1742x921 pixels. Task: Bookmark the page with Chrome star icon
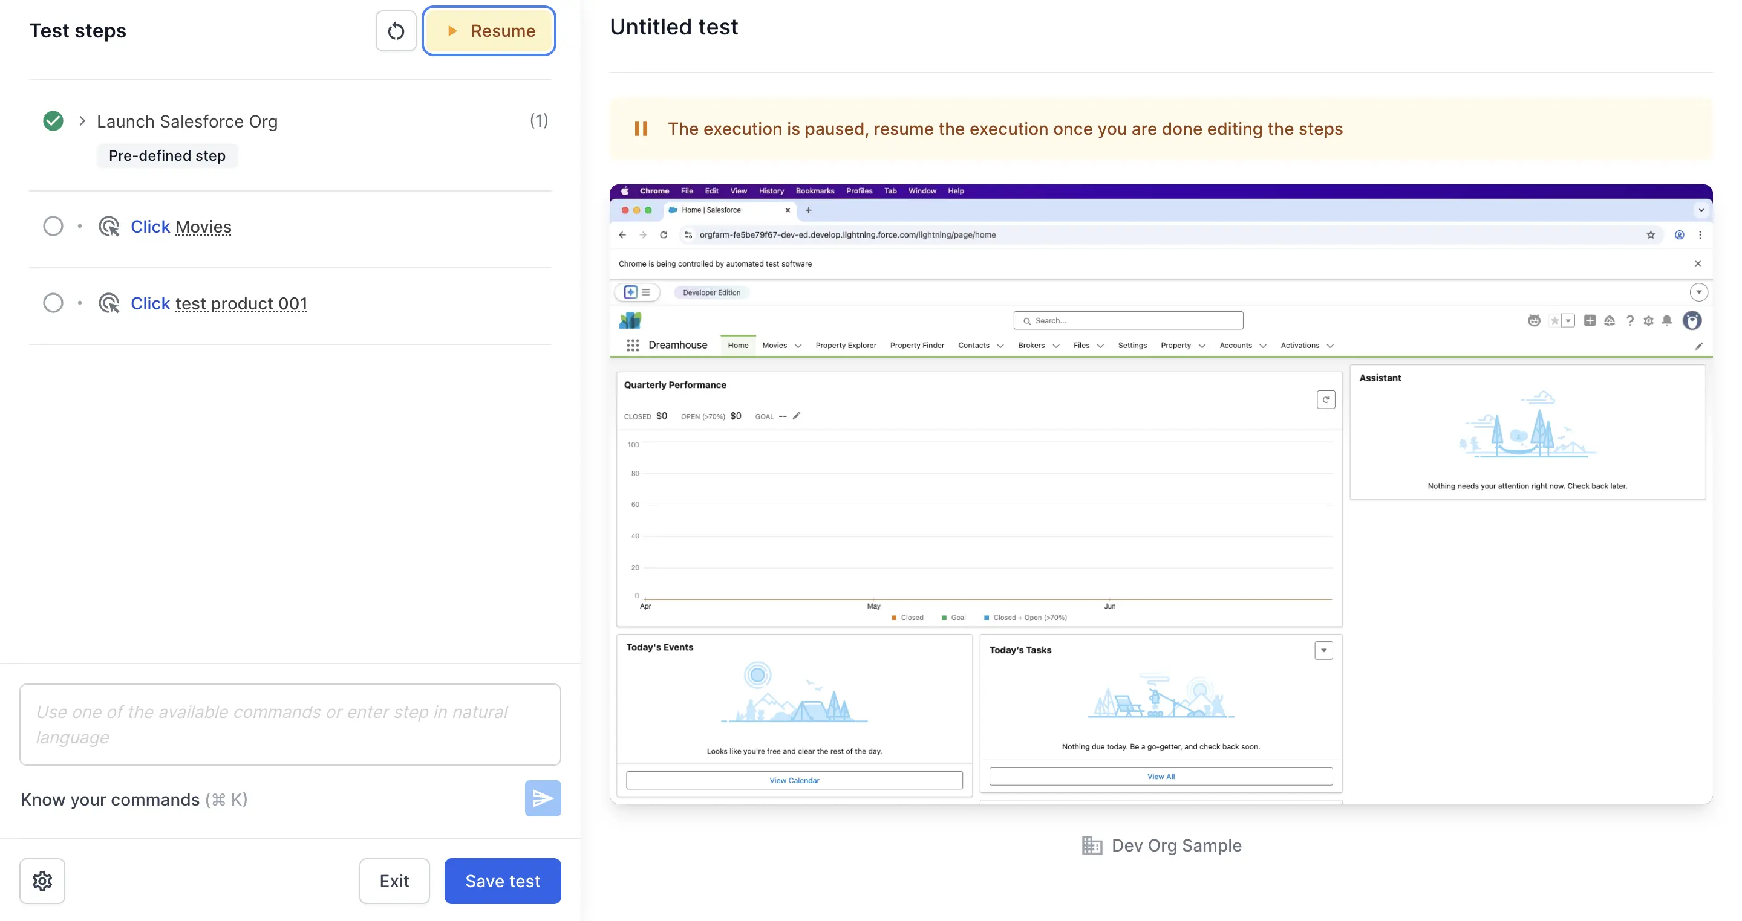(x=1651, y=234)
